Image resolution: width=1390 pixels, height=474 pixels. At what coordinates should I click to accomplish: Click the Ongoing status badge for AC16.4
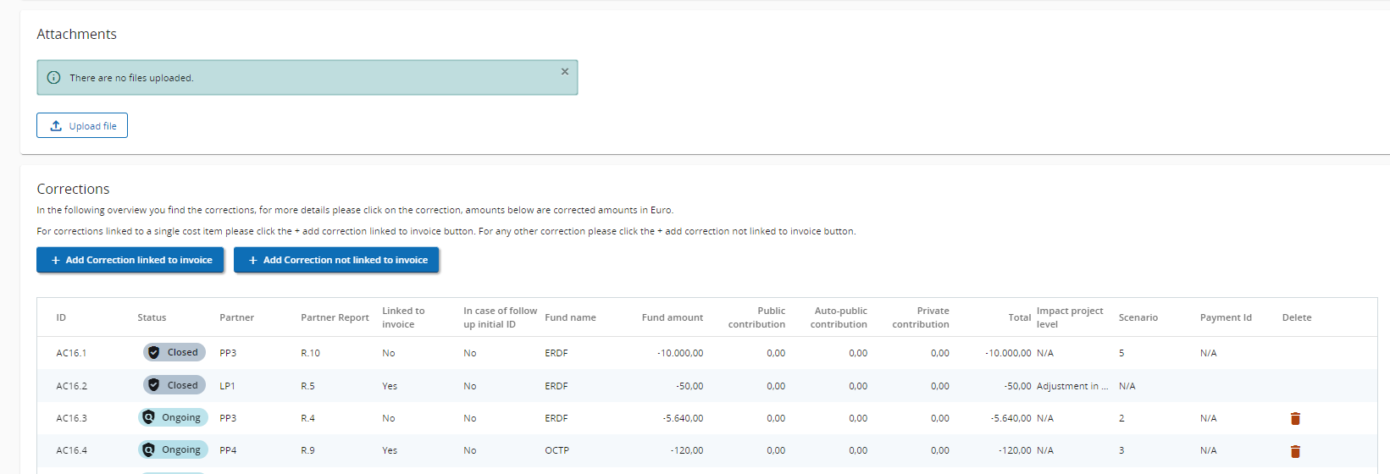point(172,450)
